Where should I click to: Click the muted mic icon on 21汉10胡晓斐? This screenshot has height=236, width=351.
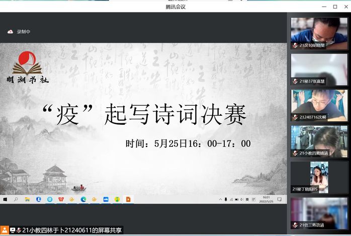click(x=295, y=45)
